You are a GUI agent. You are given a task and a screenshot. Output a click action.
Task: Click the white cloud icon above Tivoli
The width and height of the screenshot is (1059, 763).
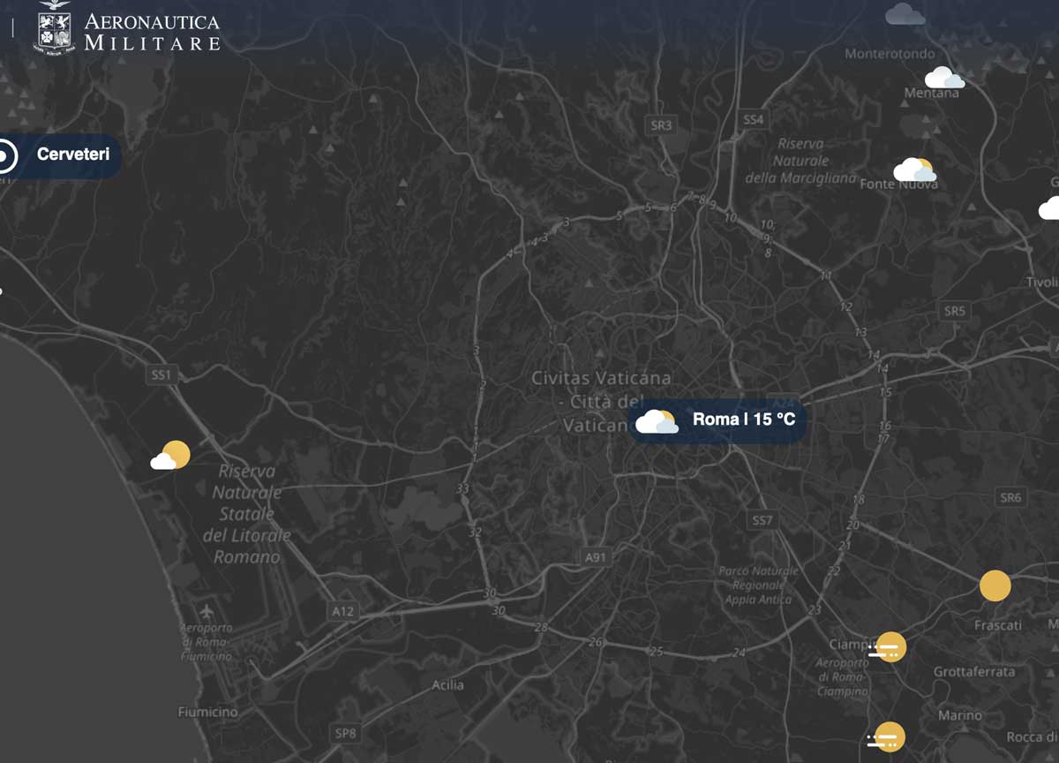(x=1049, y=208)
